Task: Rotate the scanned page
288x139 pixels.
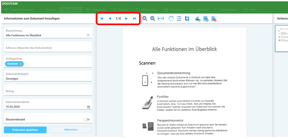Action: tap(171, 19)
